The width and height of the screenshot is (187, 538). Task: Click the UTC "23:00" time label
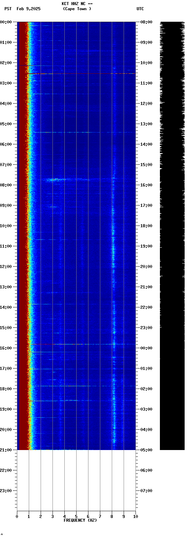(146, 328)
